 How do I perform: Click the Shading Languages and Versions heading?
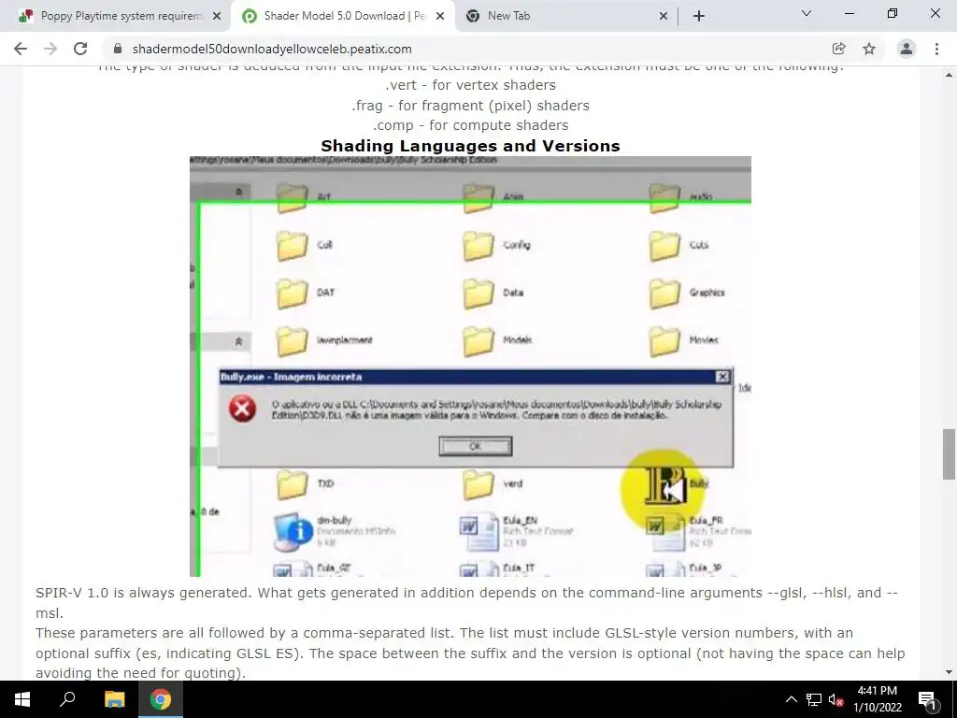(470, 146)
